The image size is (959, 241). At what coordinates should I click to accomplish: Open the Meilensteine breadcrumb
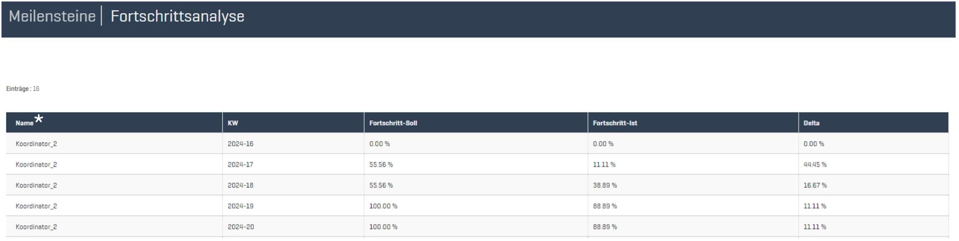[x=52, y=16]
